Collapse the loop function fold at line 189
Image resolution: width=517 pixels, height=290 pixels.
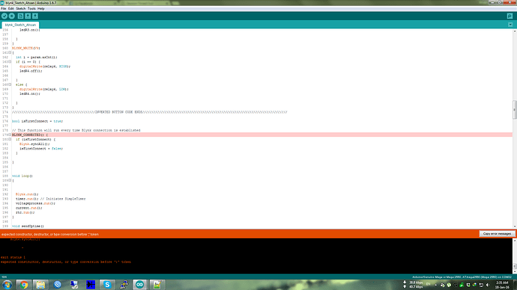click(x=10, y=181)
